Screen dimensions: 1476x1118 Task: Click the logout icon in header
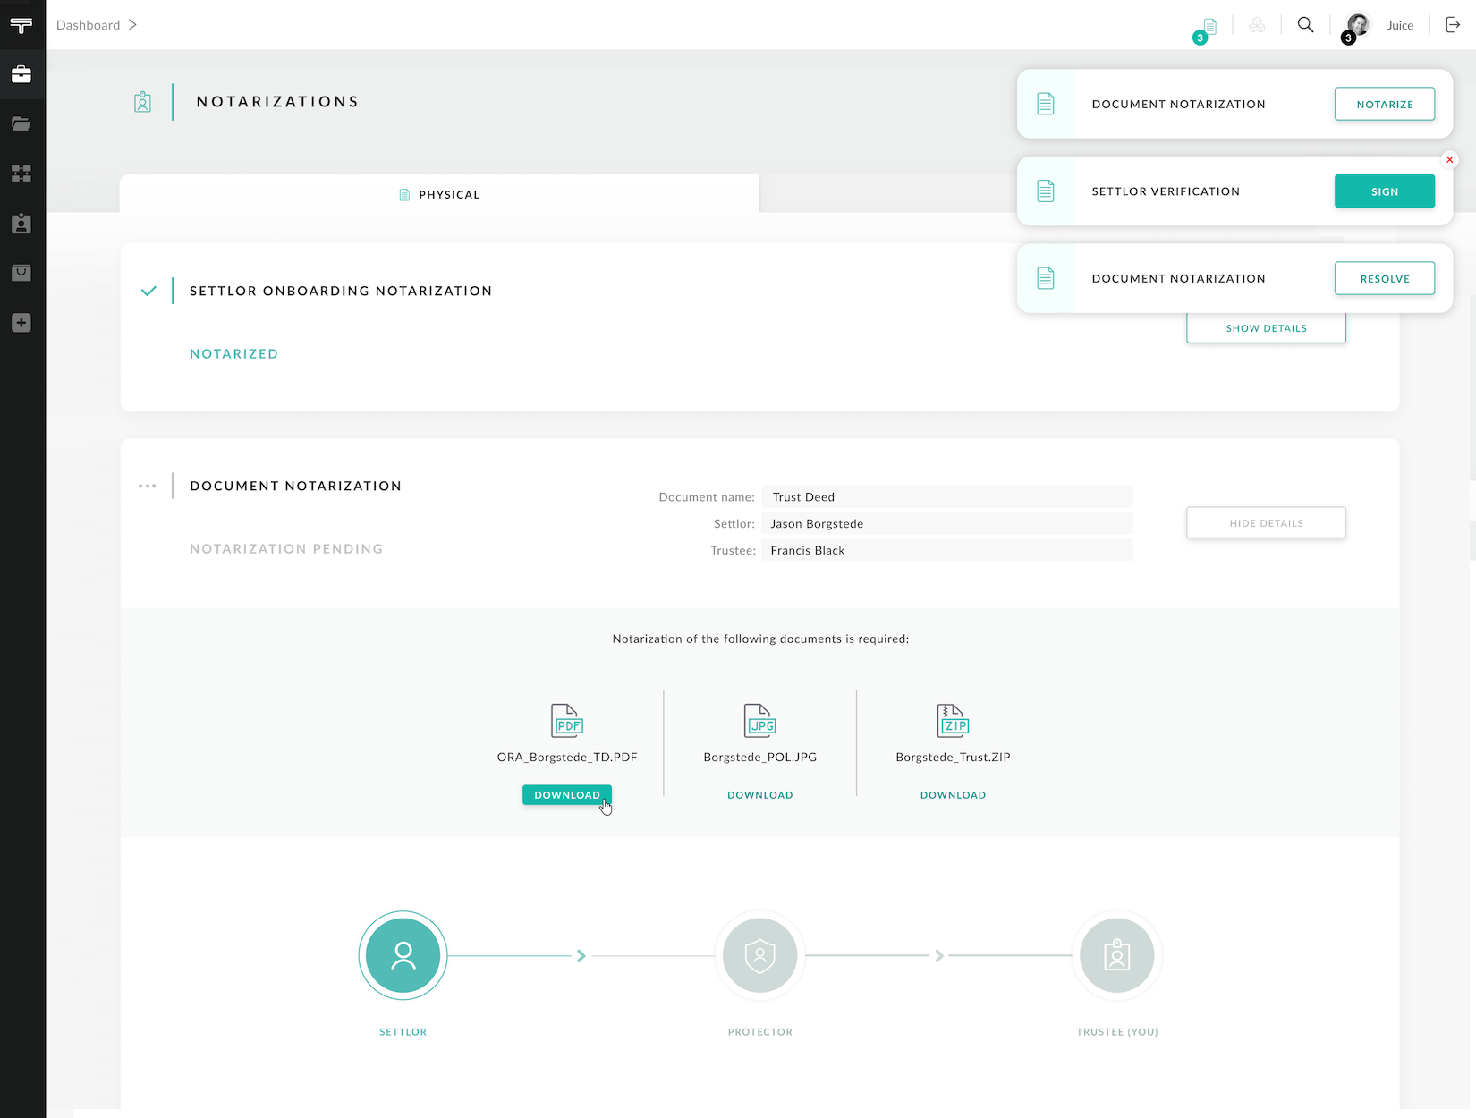[1453, 25]
